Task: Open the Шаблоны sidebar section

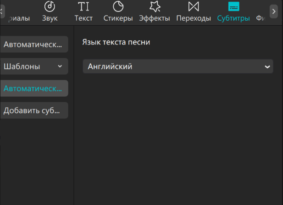Action: (34, 66)
